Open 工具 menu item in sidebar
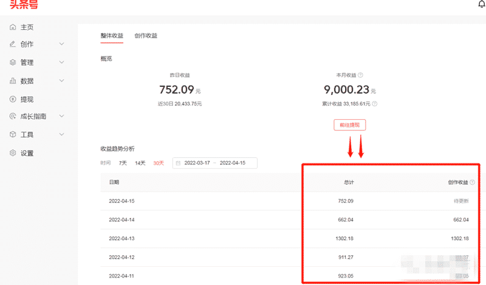This screenshot has width=486, height=285. click(x=27, y=134)
